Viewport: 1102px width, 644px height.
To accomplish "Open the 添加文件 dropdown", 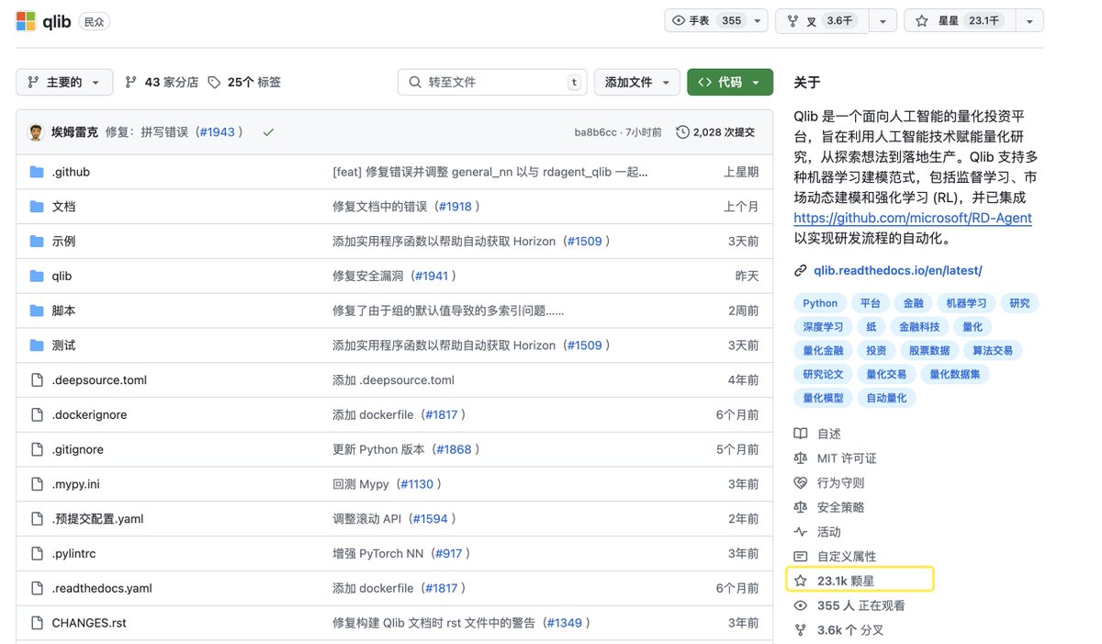I will (x=637, y=82).
